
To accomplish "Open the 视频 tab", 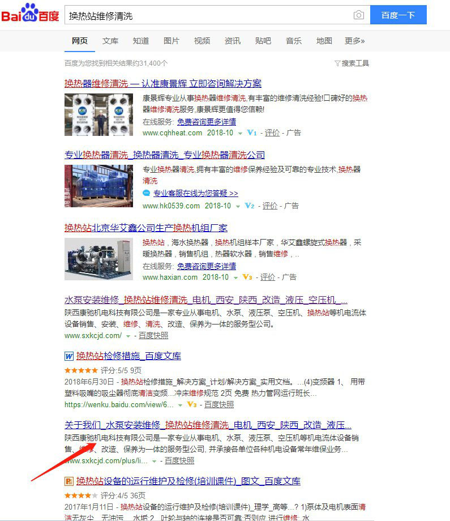I will (202, 41).
